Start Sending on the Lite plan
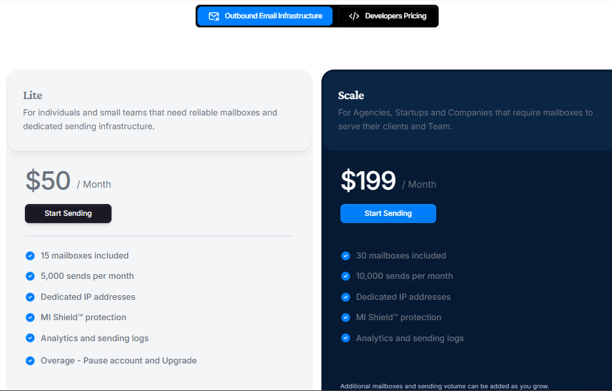The width and height of the screenshot is (612, 391). pyautogui.click(x=68, y=213)
